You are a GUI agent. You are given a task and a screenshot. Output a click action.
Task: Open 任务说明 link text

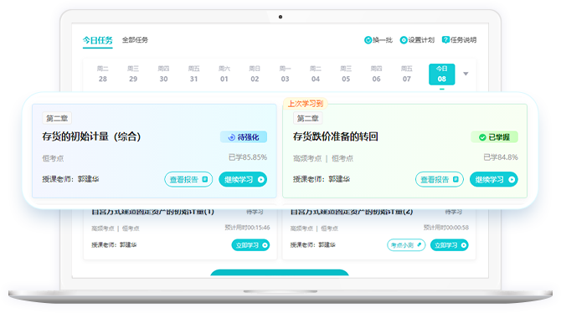(463, 40)
